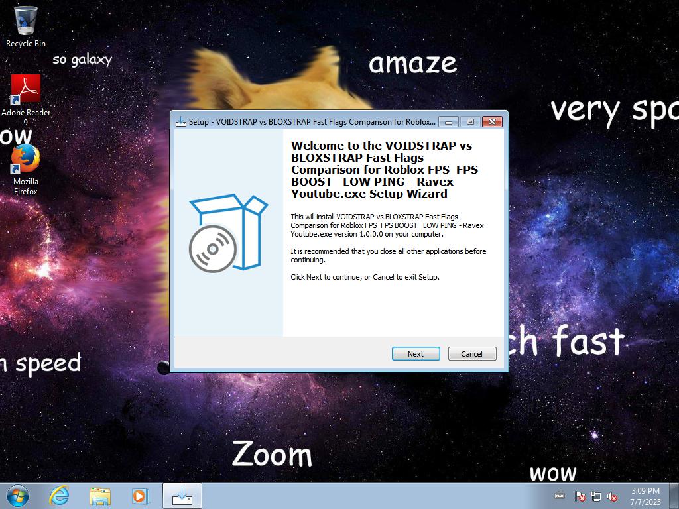
Task: Click the Show Desktop strip
Action: click(x=674, y=496)
